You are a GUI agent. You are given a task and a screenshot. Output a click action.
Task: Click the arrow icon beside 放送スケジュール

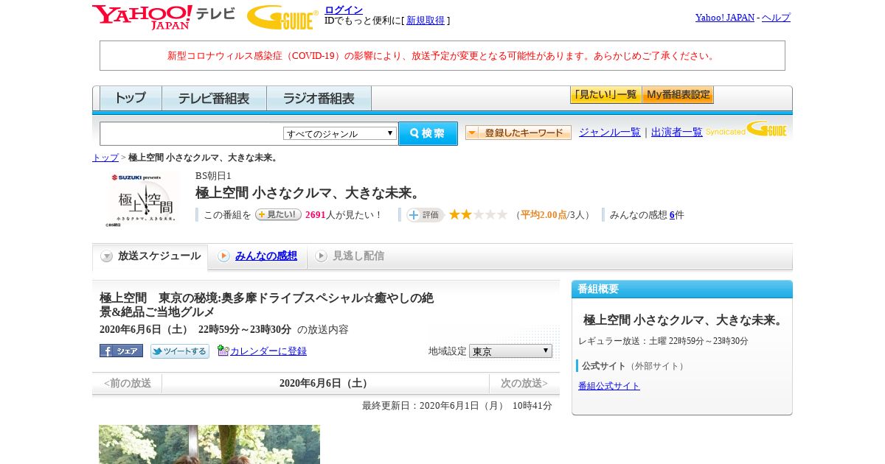[x=107, y=256]
